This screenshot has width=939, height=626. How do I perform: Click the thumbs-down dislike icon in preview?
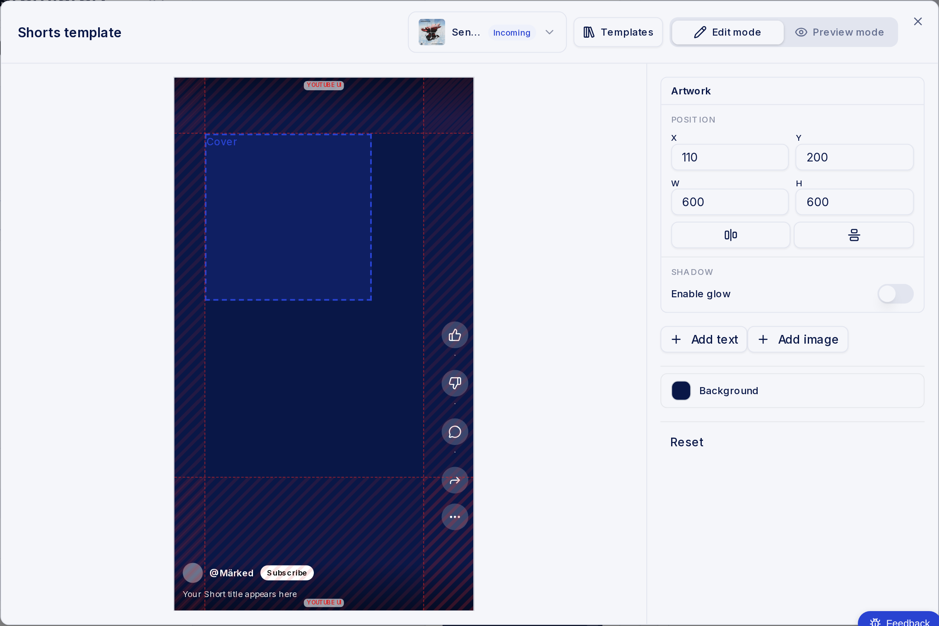click(455, 383)
